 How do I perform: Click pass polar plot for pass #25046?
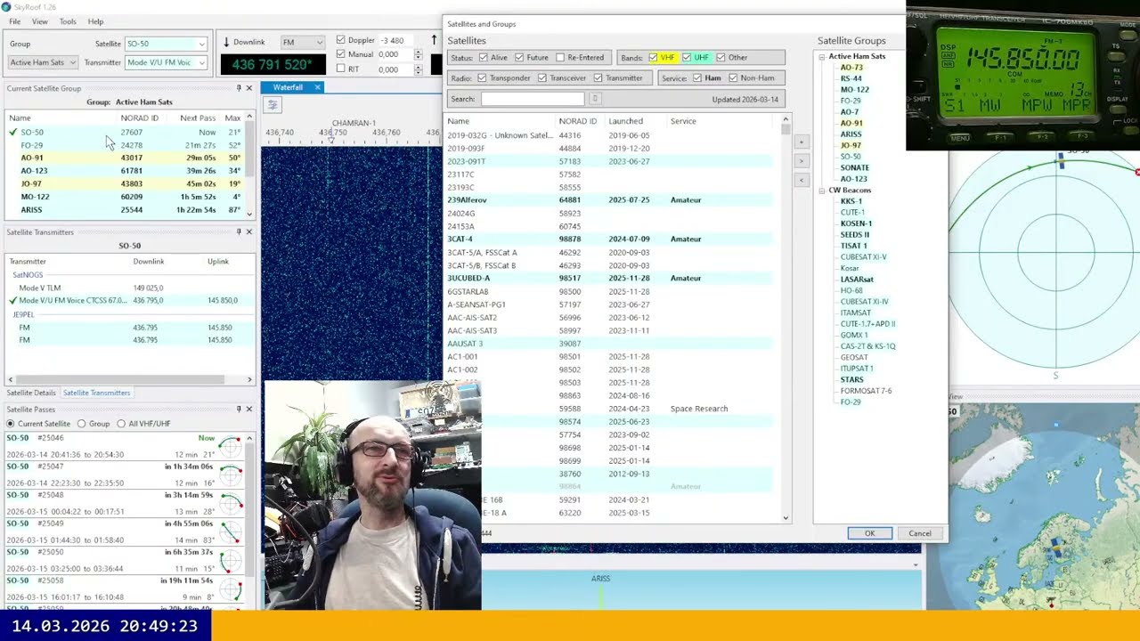tap(231, 447)
